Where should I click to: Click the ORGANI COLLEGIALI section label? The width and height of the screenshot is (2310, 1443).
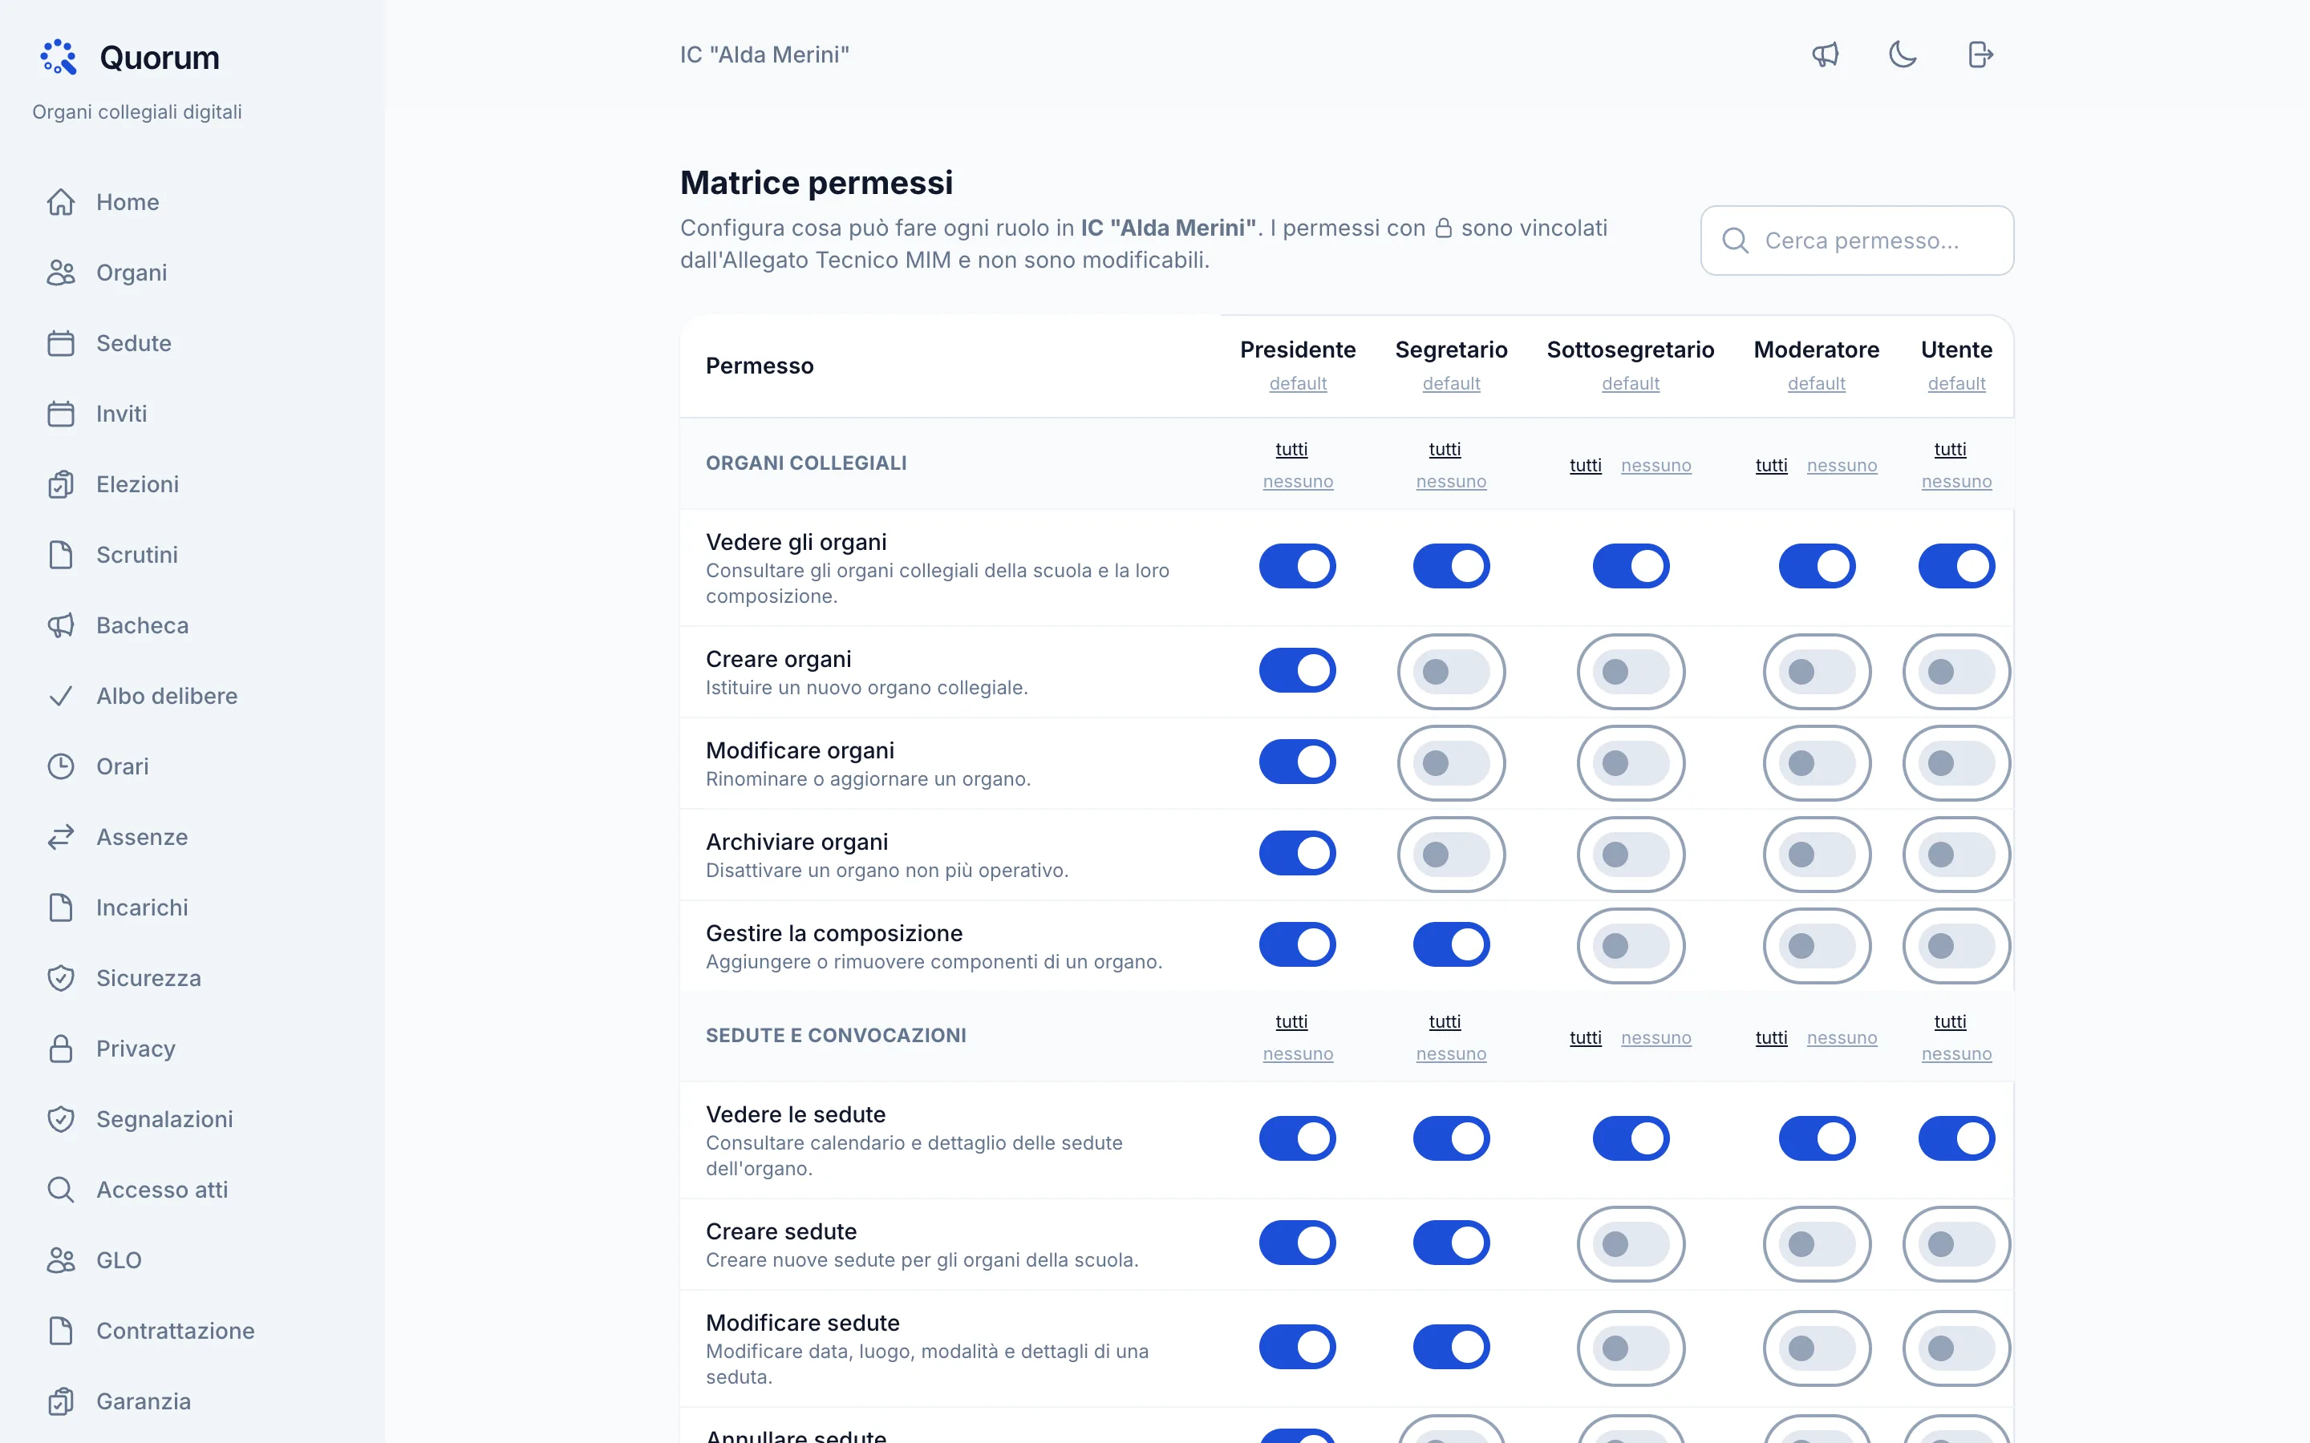click(x=805, y=464)
